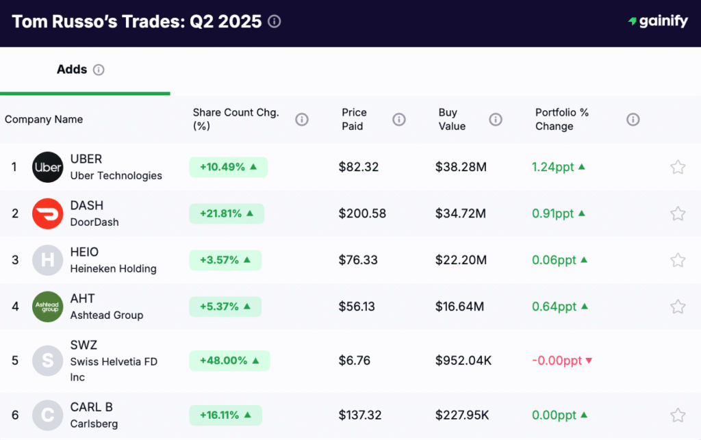Star the Carlsberg row
Viewport: 701px width, 440px height.
tap(678, 414)
